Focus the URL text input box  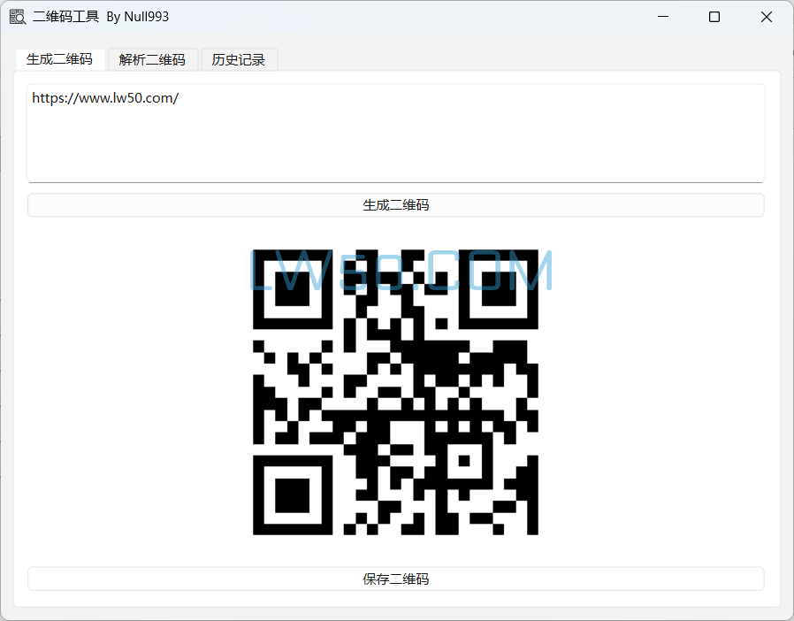coord(395,133)
